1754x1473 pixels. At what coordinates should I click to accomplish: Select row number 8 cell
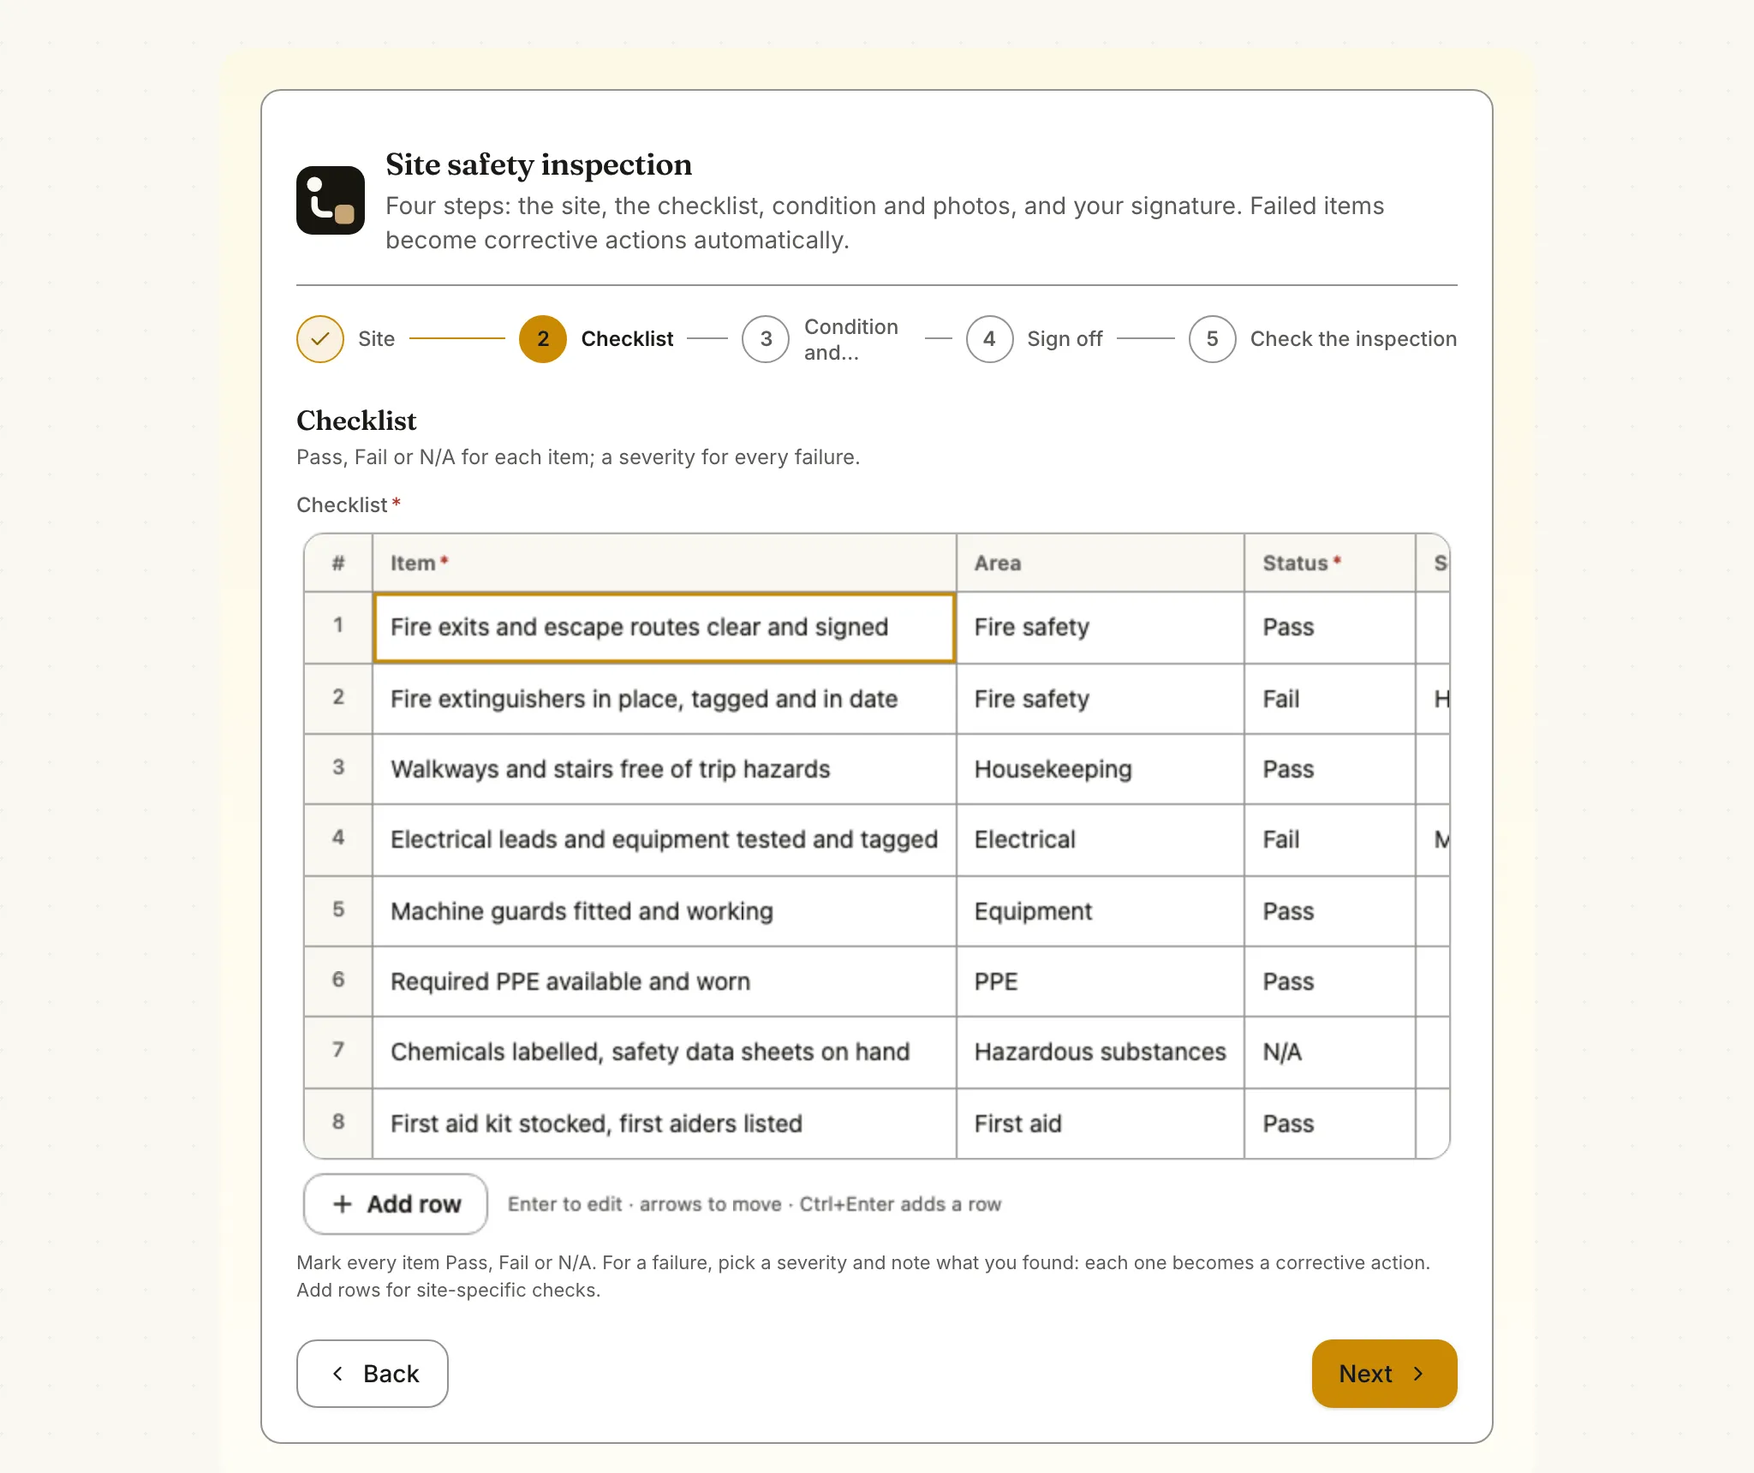[338, 1124]
